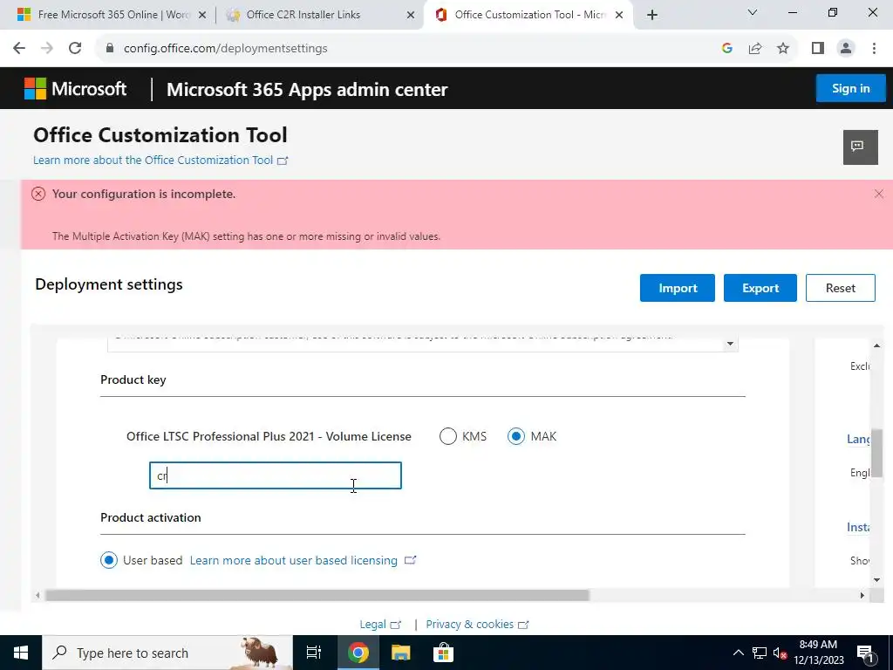Click the Export button
The height and width of the screenshot is (670, 893).
[760, 288]
